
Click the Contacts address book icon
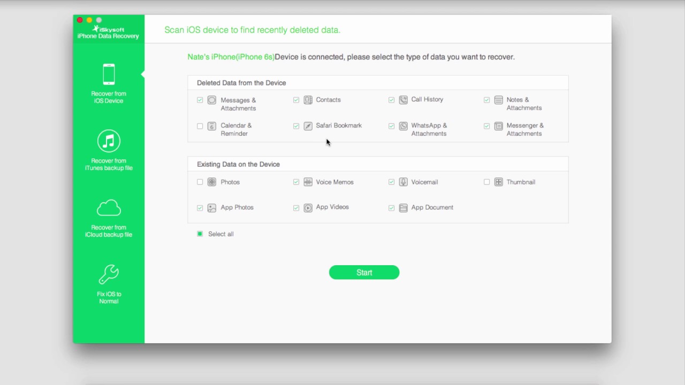[x=308, y=100]
